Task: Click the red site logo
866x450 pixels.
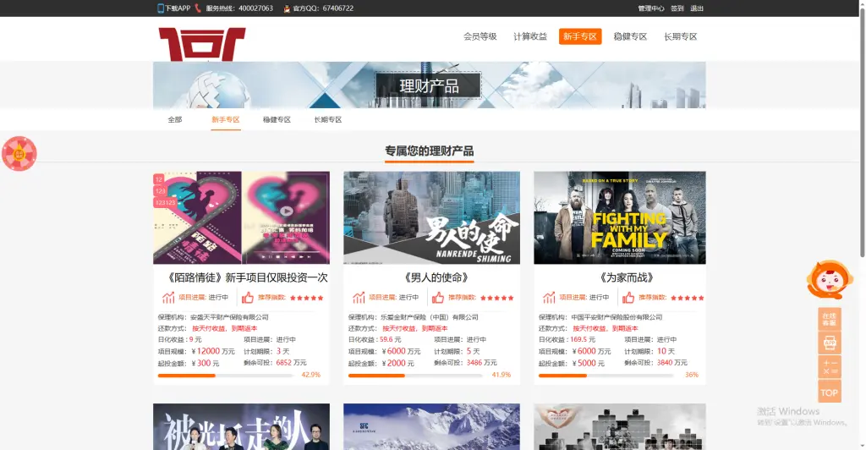Action: [x=201, y=44]
